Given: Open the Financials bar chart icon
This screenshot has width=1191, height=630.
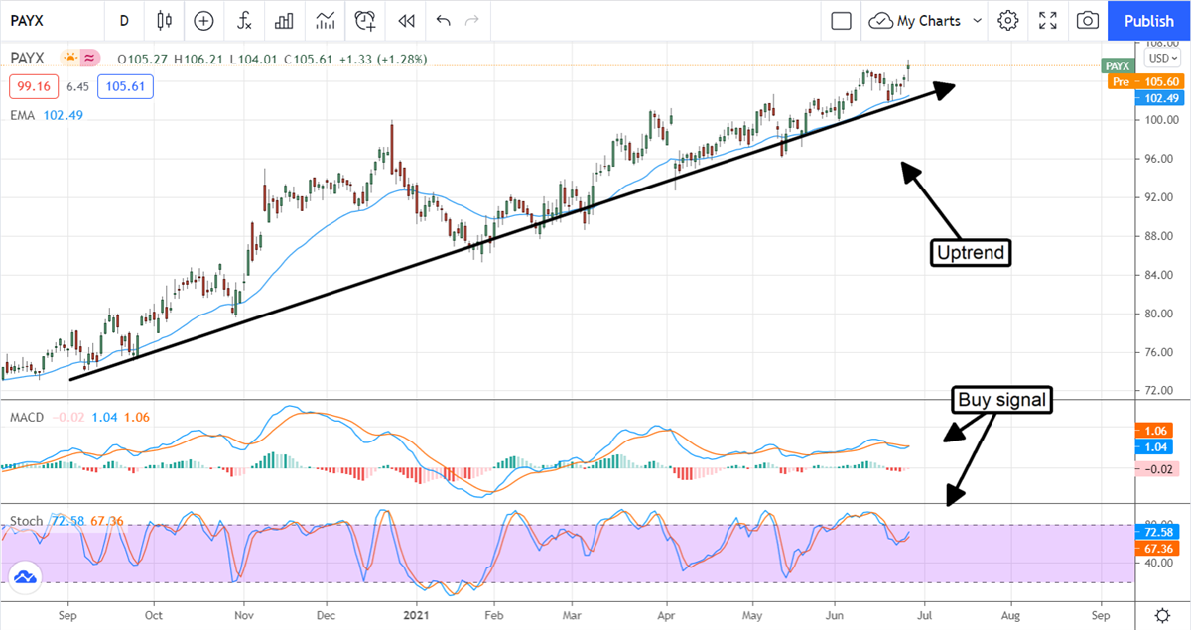Looking at the screenshot, I should click(284, 20).
